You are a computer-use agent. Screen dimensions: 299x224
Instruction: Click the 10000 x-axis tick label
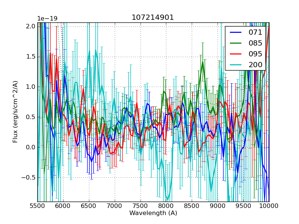(x=269, y=206)
